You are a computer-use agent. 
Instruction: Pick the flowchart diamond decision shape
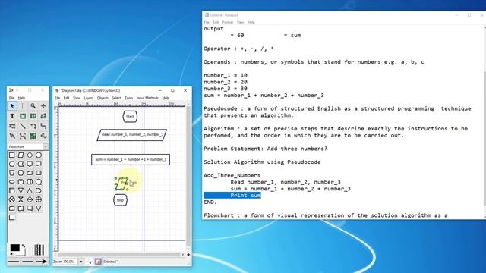tap(30, 155)
